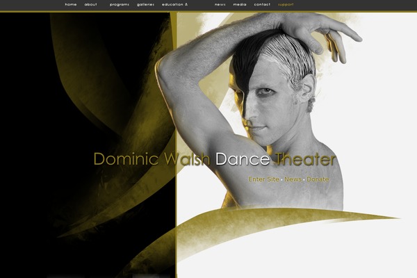The width and height of the screenshot is (417, 278).
Task: Go to the programs menu
Action: [x=120, y=5]
